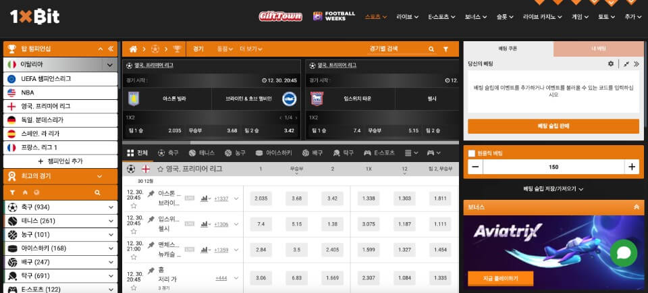The image size is (648, 293).
Task: Open the 베팅 슬립 저장/가져오기 dropdown
Action: point(553,189)
